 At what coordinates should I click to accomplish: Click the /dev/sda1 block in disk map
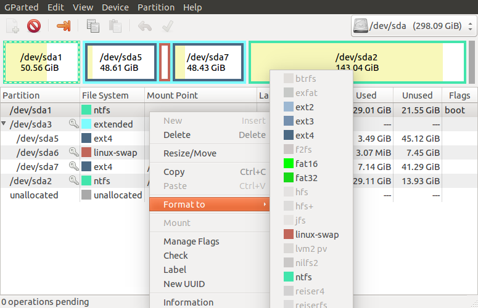point(41,62)
